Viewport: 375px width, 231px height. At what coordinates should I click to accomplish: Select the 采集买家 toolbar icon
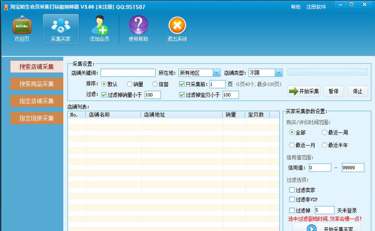(60, 26)
